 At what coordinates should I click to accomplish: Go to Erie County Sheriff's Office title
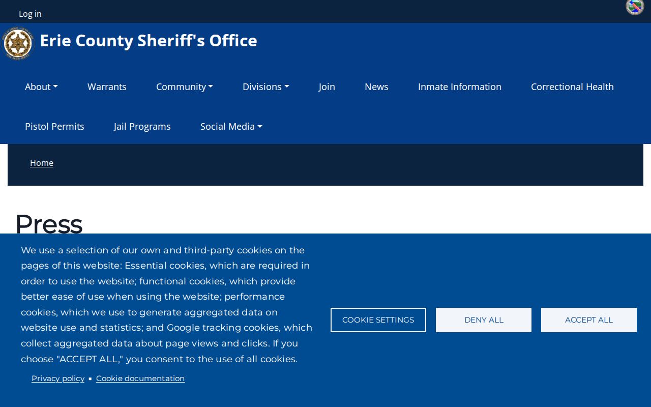pyautogui.click(x=149, y=40)
